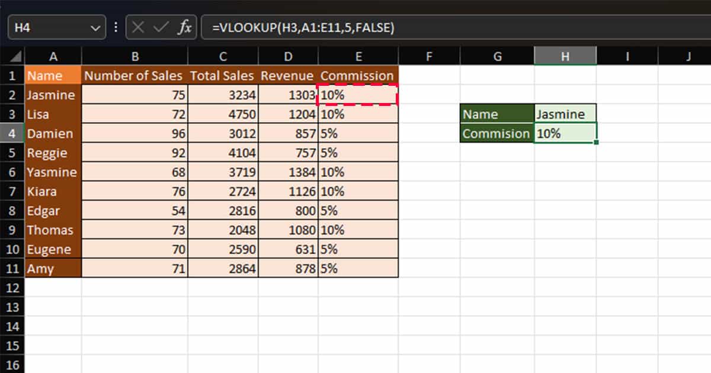The image size is (711, 373).
Task: Select row header 11
Action: 12,268
